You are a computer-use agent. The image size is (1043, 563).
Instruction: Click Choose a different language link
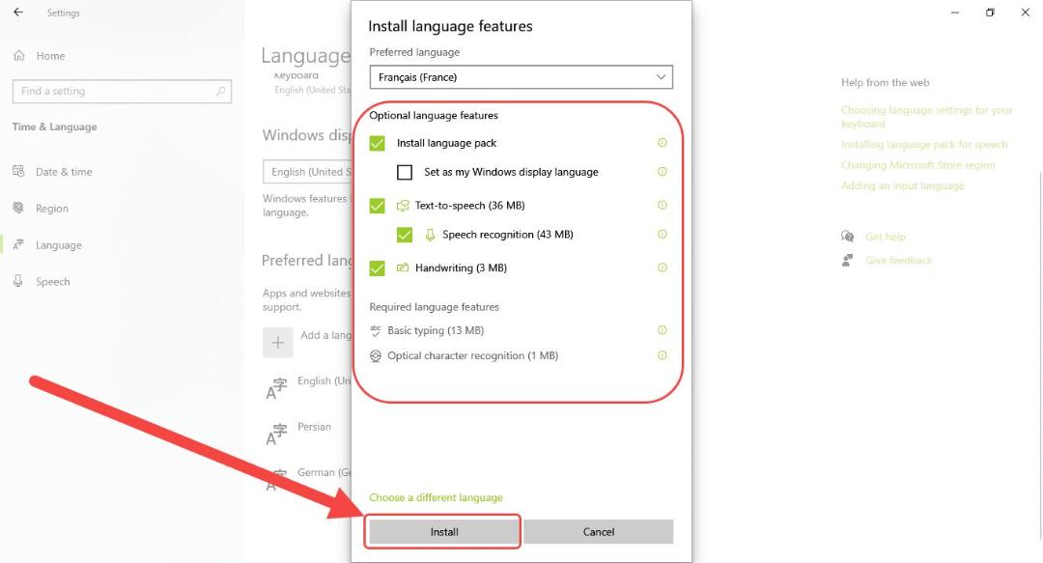[x=436, y=497]
